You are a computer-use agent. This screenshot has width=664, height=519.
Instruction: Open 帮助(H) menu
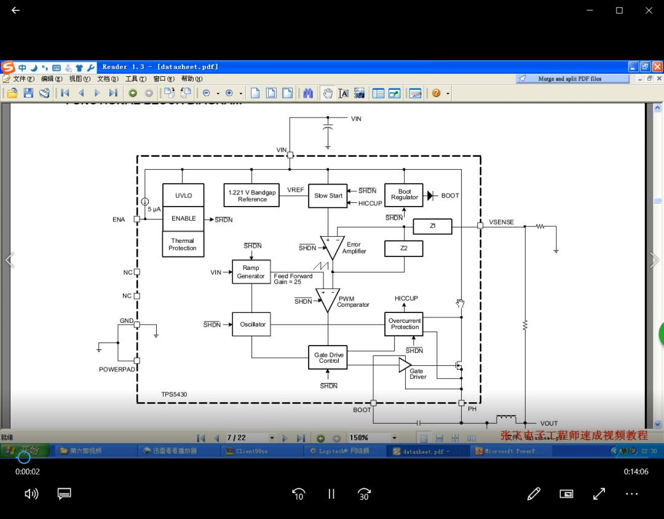[192, 79]
